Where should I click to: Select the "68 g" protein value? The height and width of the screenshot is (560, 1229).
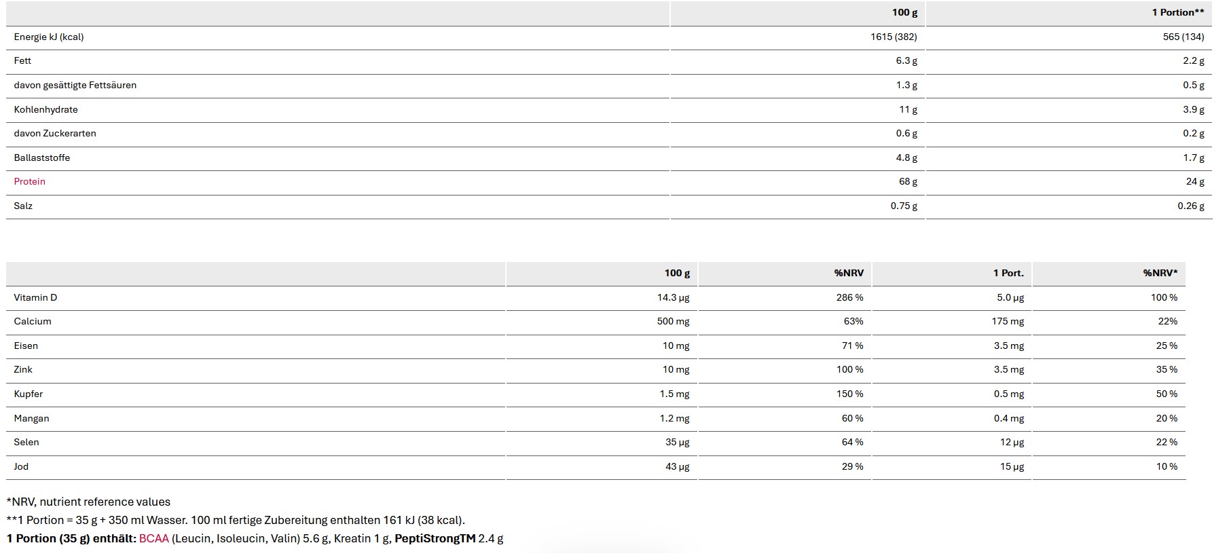[x=908, y=182]
